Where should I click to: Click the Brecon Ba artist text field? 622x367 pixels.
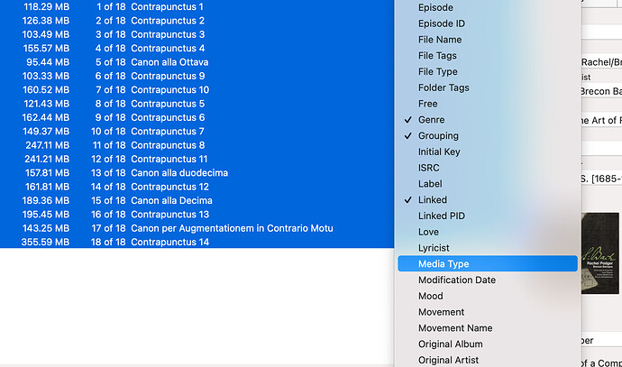(600, 90)
